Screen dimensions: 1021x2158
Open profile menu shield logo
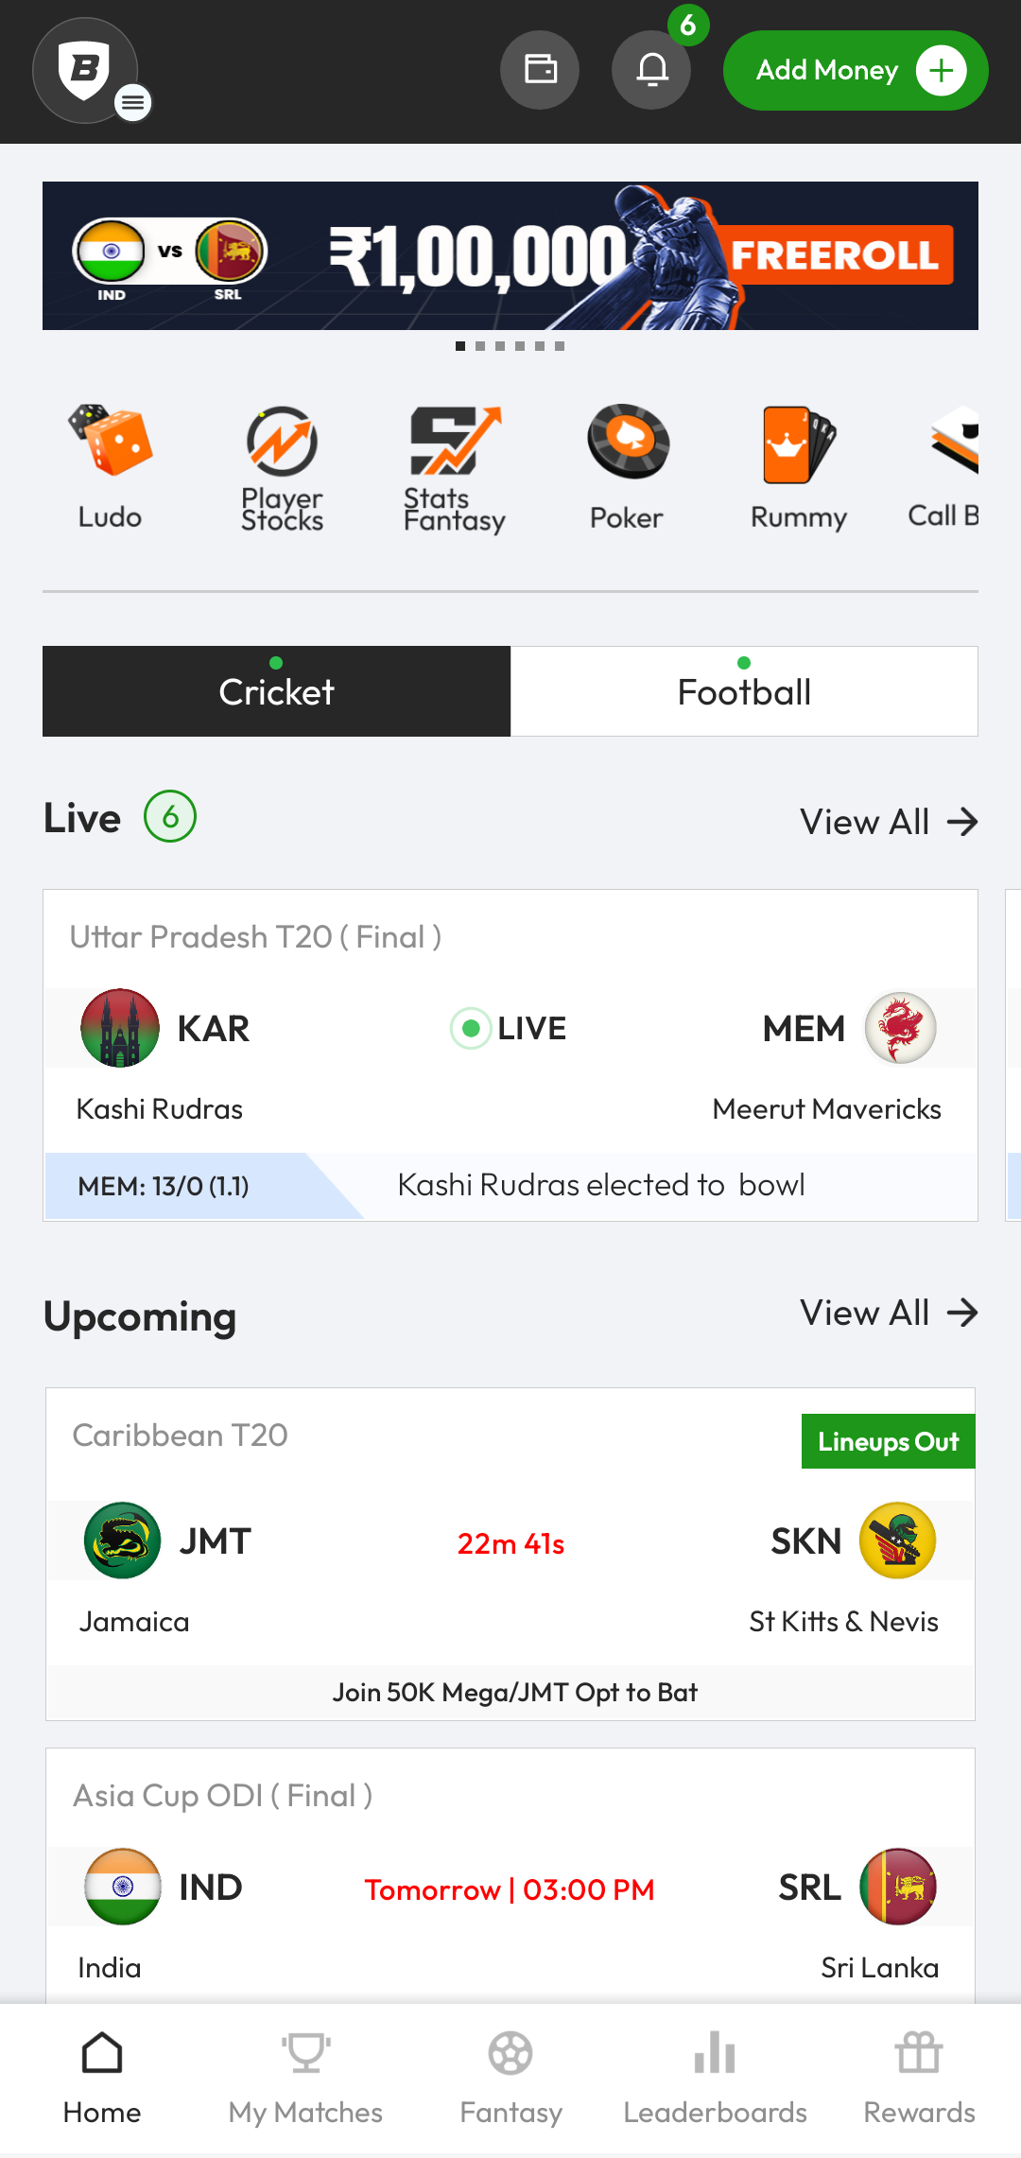[x=86, y=71]
